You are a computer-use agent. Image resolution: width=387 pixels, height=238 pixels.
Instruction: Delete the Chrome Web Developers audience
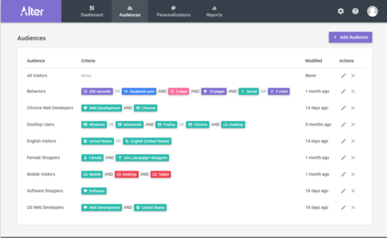(353, 108)
